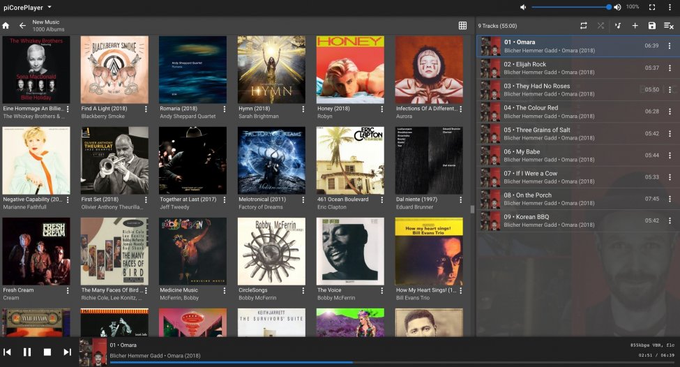The height and width of the screenshot is (367, 680).
Task: Click the CircleSongs album title
Action: 253,290
